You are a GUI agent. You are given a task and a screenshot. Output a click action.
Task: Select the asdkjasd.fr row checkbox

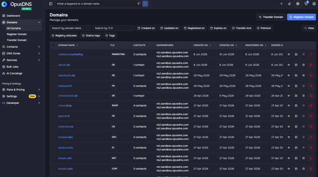pos(53,86)
